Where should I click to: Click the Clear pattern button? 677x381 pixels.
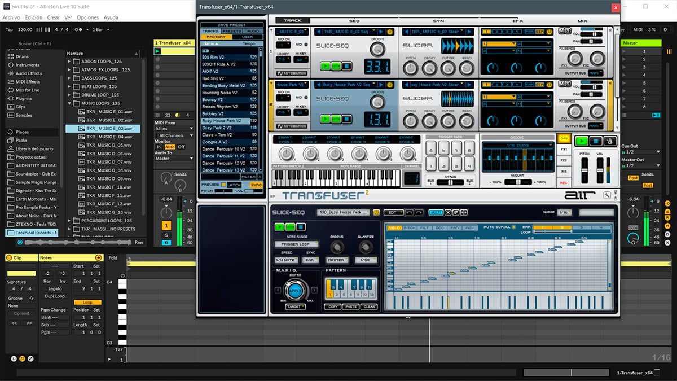click(x=370, y=306)
